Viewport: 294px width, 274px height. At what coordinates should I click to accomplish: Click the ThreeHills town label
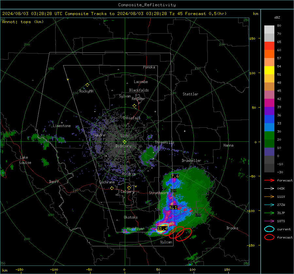164,142
